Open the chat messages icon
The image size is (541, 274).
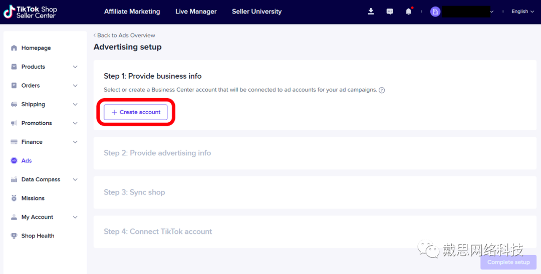390,12
